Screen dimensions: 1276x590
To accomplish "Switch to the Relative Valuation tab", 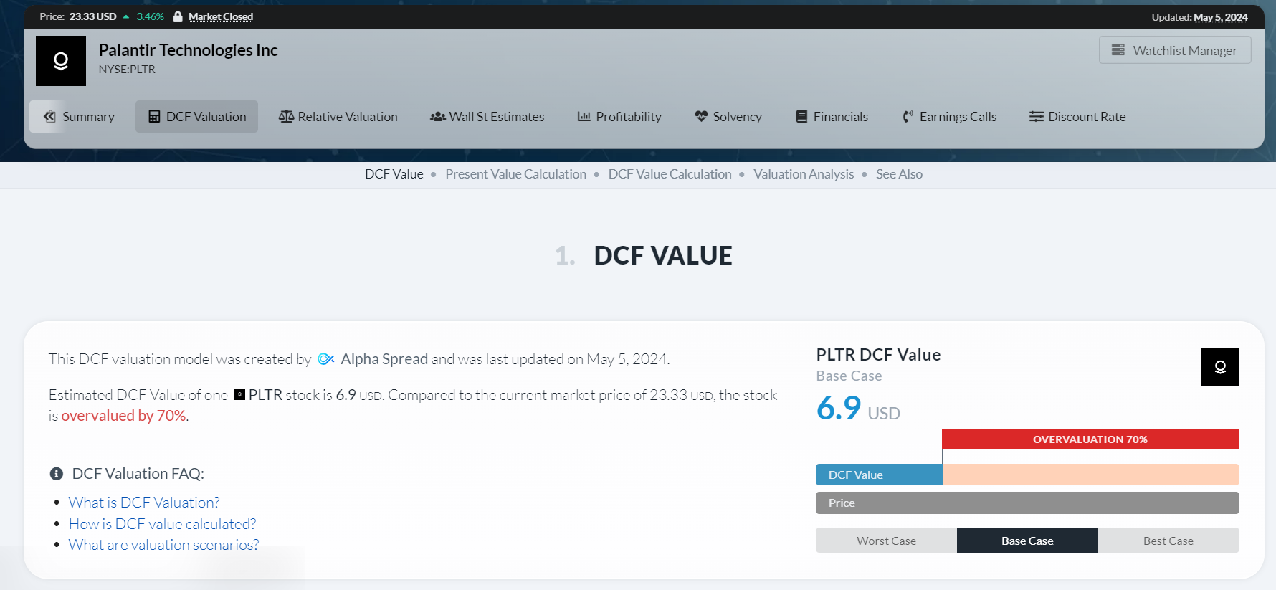I will 338,117.
